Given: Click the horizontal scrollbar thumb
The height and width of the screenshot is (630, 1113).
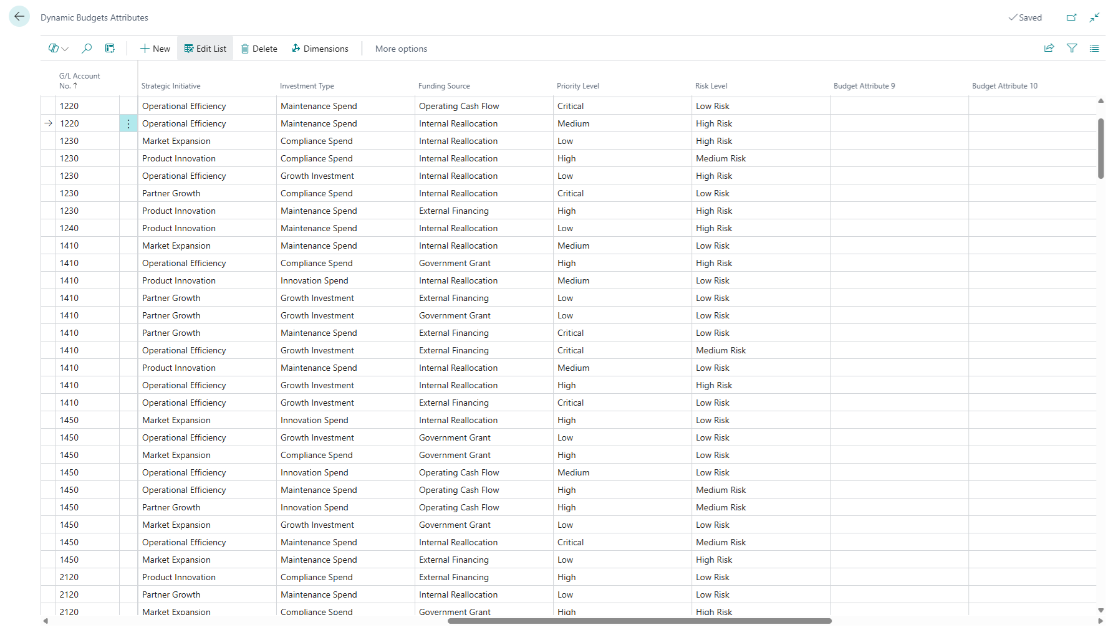Looking at the screenshot, I should [x=639, y=621].
